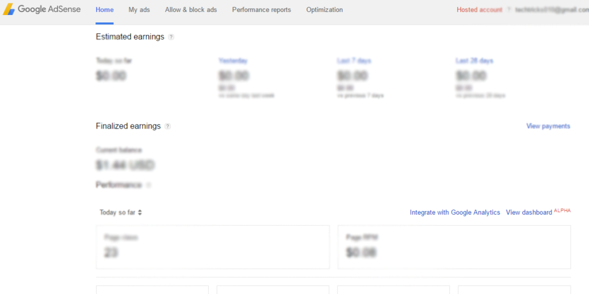The image size is (589, 294).
Task: Click Integrate with Google Analytics
Action: tap(455, 212)
